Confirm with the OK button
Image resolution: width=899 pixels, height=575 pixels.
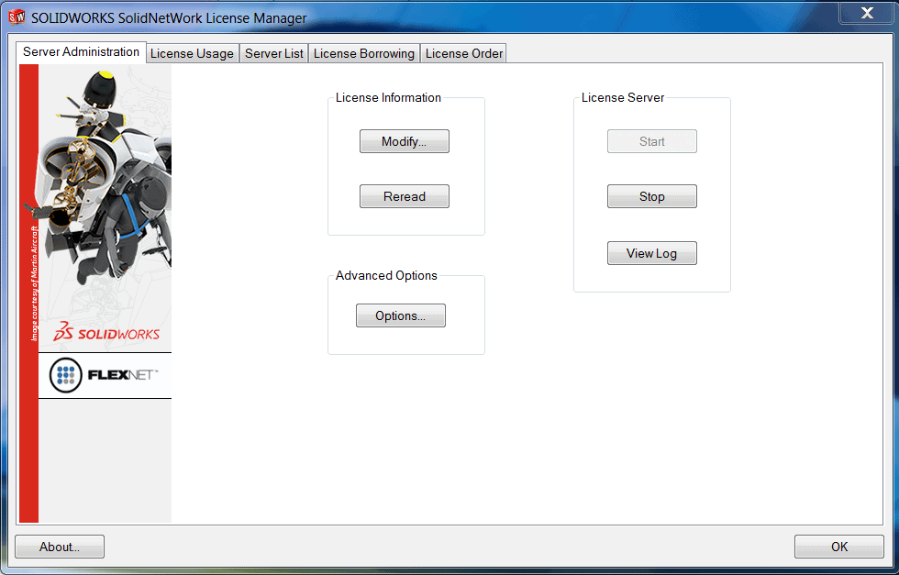coord(839,547)
